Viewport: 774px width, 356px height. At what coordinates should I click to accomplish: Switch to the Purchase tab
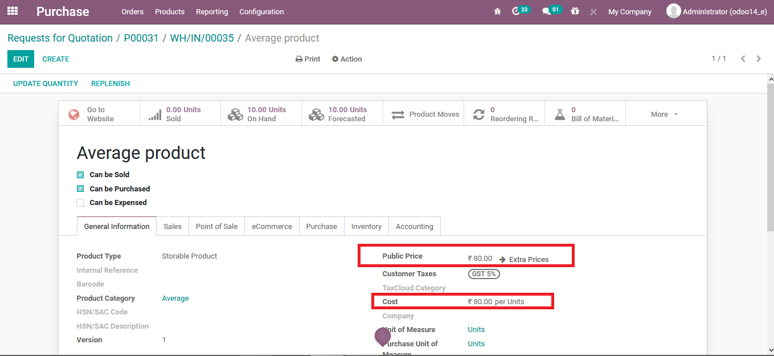point(322,226)
